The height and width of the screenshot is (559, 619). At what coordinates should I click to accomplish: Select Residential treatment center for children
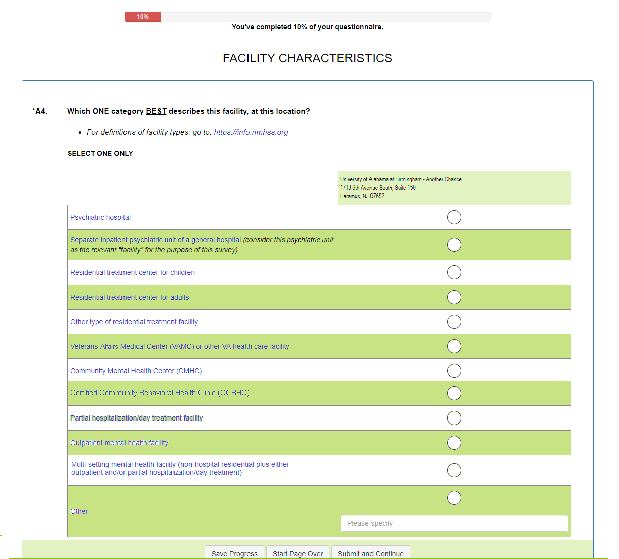point(454,272)
